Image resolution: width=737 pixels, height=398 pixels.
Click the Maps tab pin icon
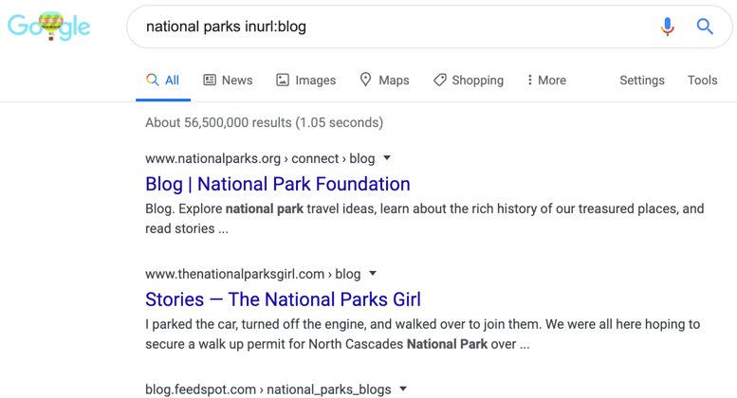point(365,81)
